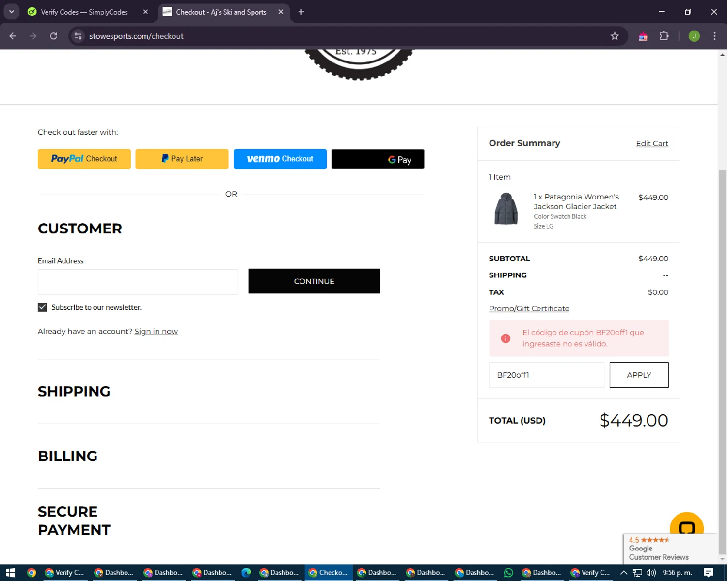The width and height of the screenshot is (727, 581).
Task: Switch to Verify Codes — SimplyCodes tab
Action: [84, 12]
